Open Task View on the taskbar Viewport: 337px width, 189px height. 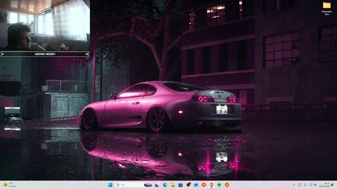pos(157,185)
